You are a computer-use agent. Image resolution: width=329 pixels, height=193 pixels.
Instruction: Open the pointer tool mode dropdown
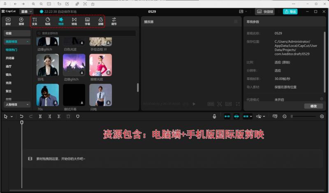click(x=12, y=116)
